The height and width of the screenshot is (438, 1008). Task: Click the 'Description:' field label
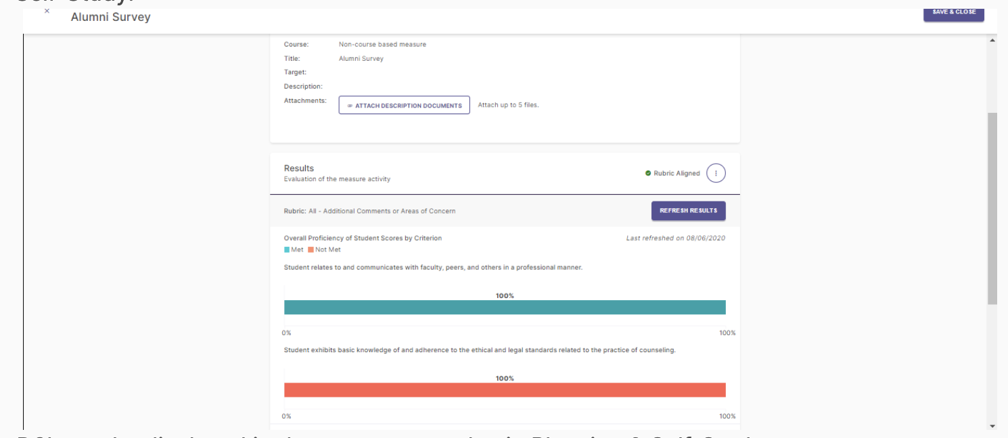pyautogui.click(x=303, y=87)
